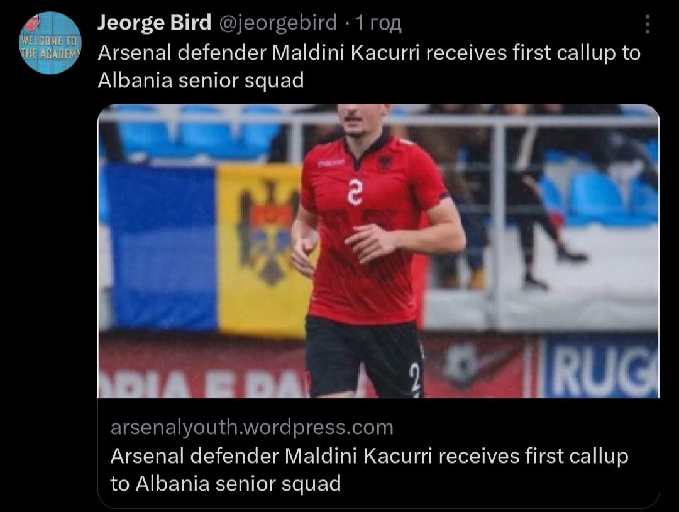Click the arsenalyouth.wordpress.com domain link

pos(251,427)
